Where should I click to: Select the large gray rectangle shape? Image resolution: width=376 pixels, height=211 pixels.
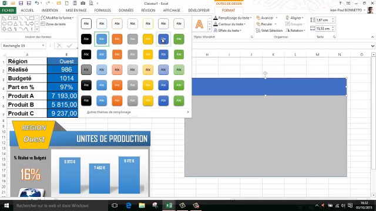(x=266, y=136)
